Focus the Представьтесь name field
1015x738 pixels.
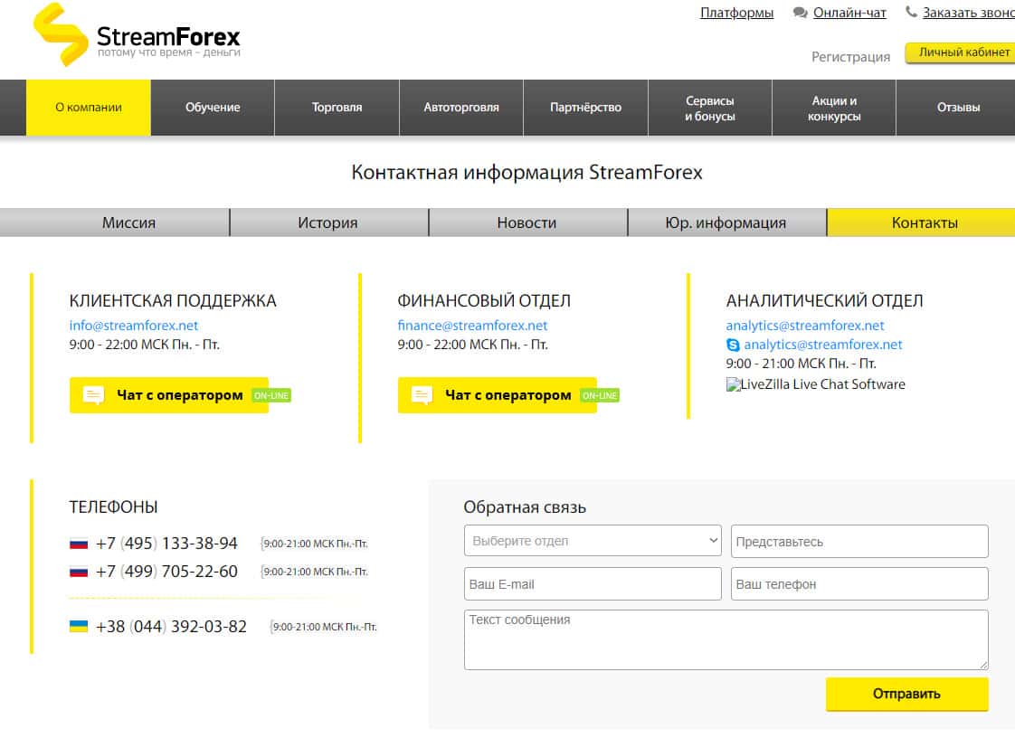(x=859, y=541)
